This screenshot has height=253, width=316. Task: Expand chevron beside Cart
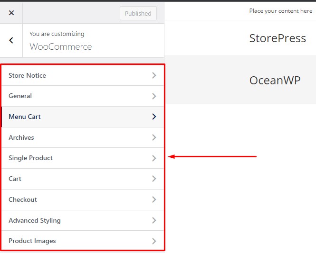(154, 179)
